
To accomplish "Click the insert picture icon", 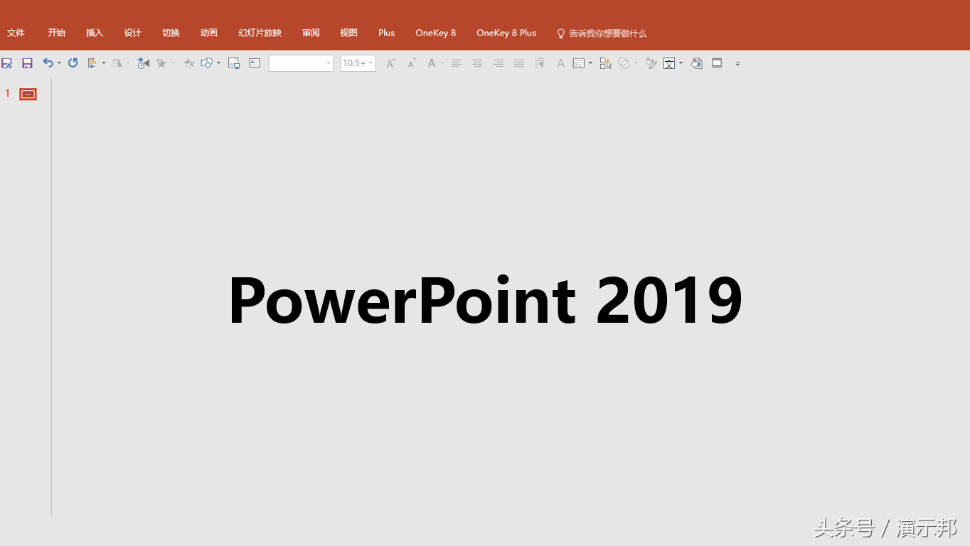I will 234,63.
